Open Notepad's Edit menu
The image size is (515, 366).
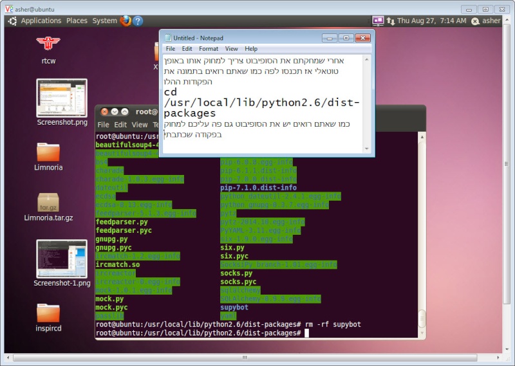coord(187,49)
